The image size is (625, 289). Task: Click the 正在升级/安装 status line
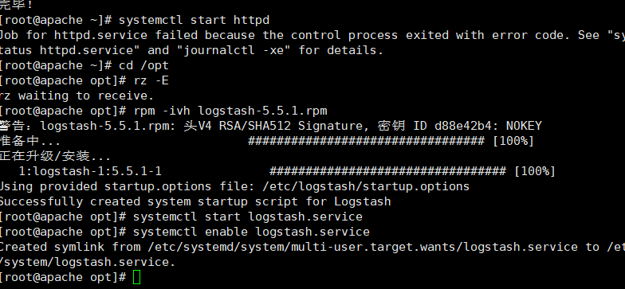pyautogui.click(x=55, y=156)
